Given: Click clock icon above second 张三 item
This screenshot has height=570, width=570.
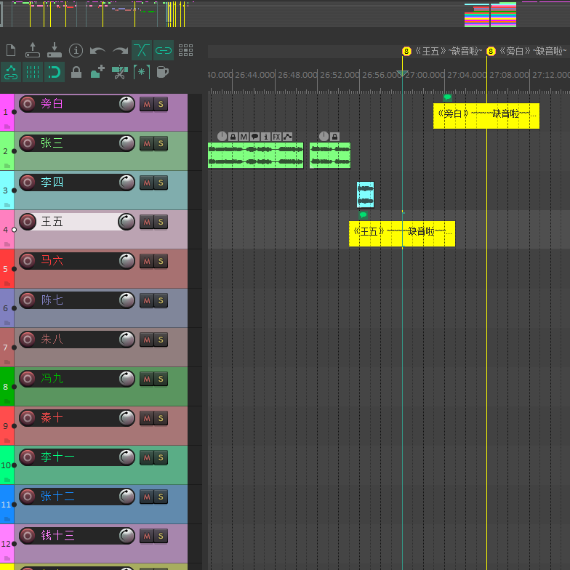Looking at the screenshot, I should [x=324, y=137].
